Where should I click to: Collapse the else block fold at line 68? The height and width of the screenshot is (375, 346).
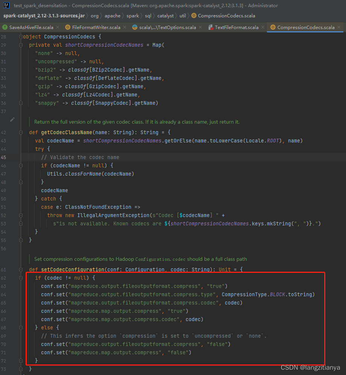(x=21, y=328)
